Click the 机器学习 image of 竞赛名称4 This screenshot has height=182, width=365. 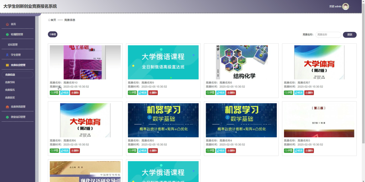(x=241, y=120)
